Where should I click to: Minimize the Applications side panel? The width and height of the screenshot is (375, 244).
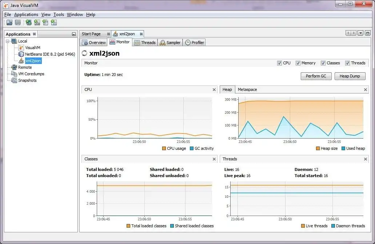(x=74, y=34)
